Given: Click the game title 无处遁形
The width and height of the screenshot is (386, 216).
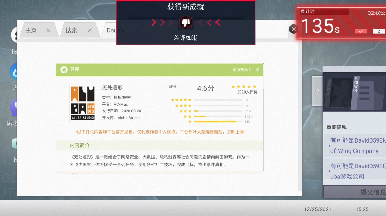Looking at the screenshot, I should pyautogui.click(x=112, y=88).
